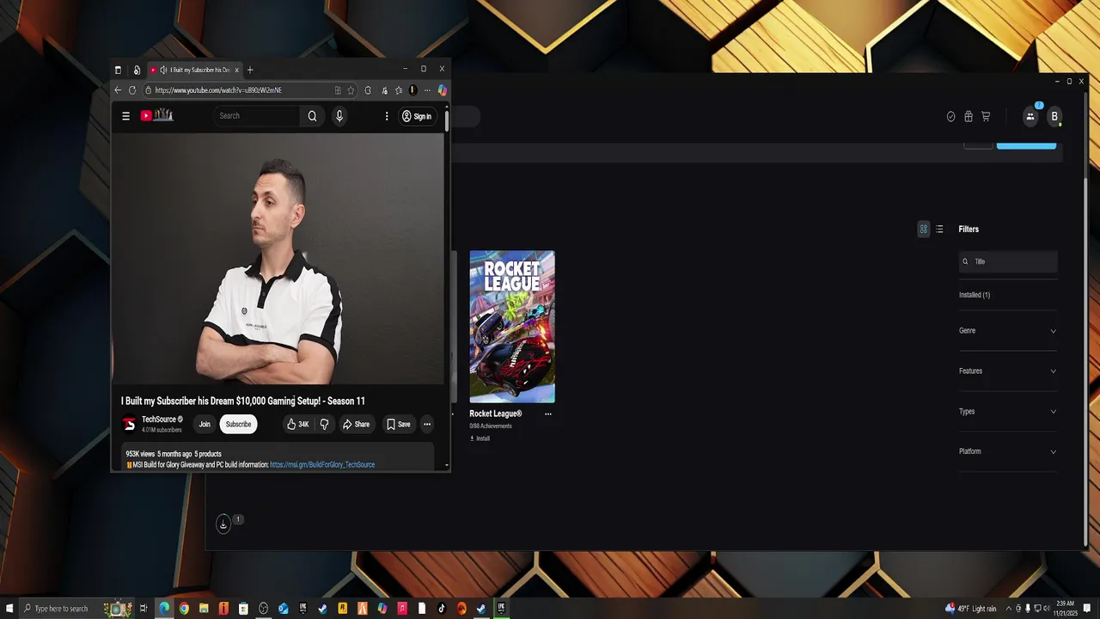Open Edge Settings and more menu
Image resolution: width=1100 pixels, height=619 pixels.
[x=427, y=90]
